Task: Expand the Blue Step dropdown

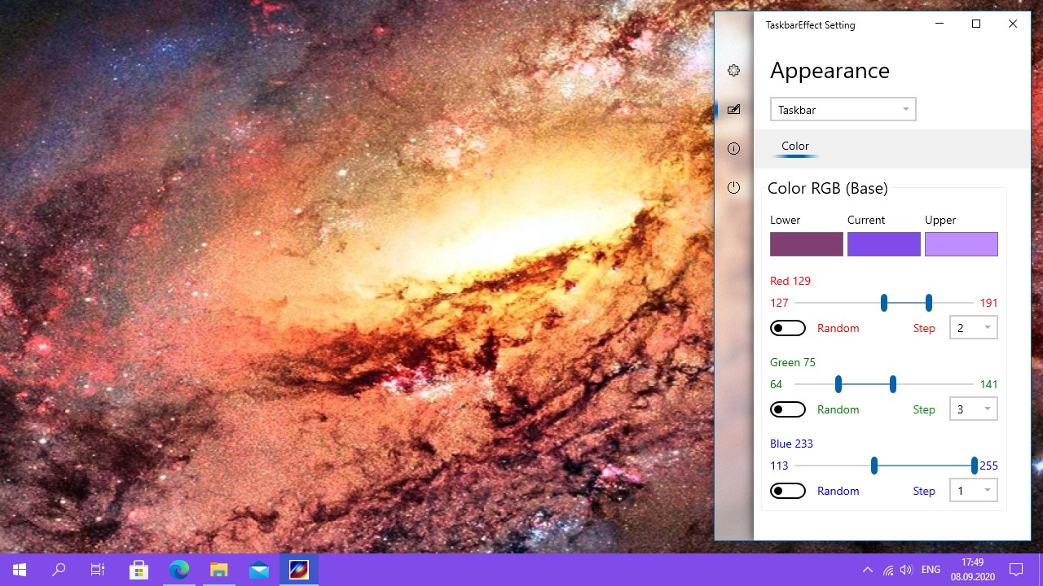Action: pos(974,491)
